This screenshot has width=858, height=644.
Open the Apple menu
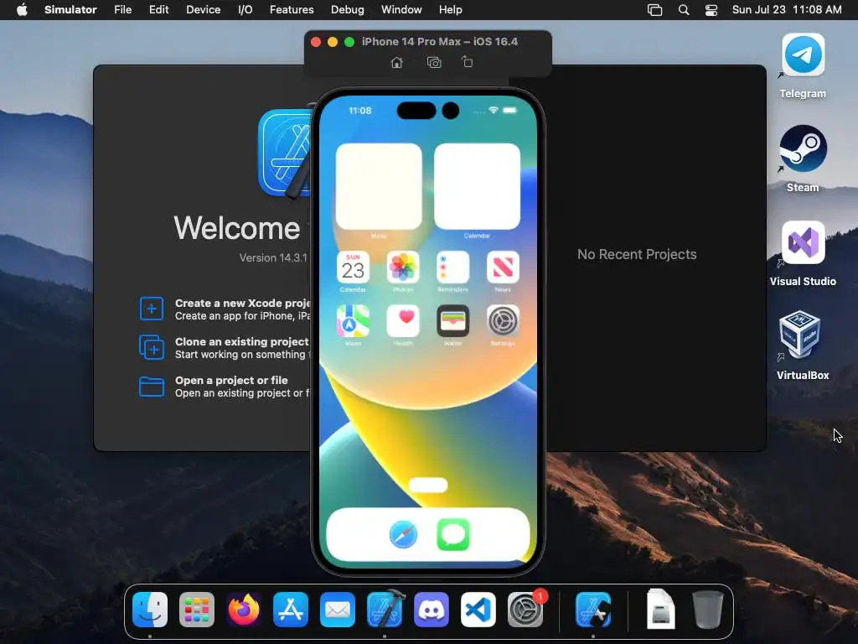point(22,10)
